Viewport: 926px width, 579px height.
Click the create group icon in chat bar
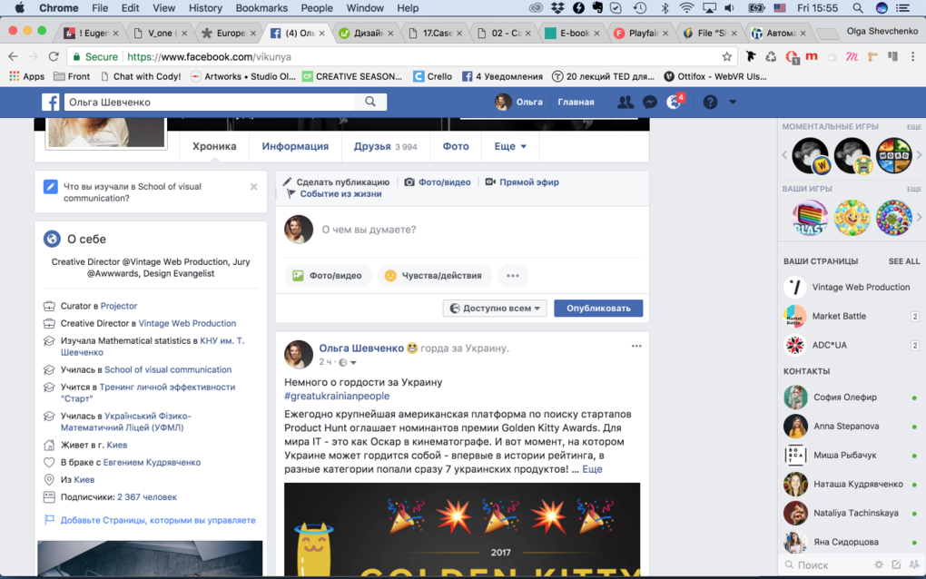point(914,564)
